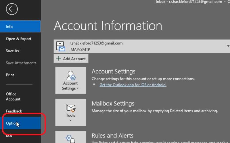Viewport: 230px width, 143px height.
Task: Click the IMAP/SMTP account type text
Action: tap(80, 49)
